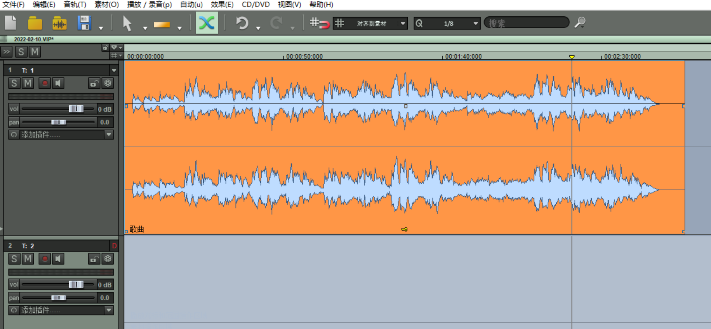Open the CD/DVD menu
This screenshot has width=711, height=329.
tap(256, 5)
